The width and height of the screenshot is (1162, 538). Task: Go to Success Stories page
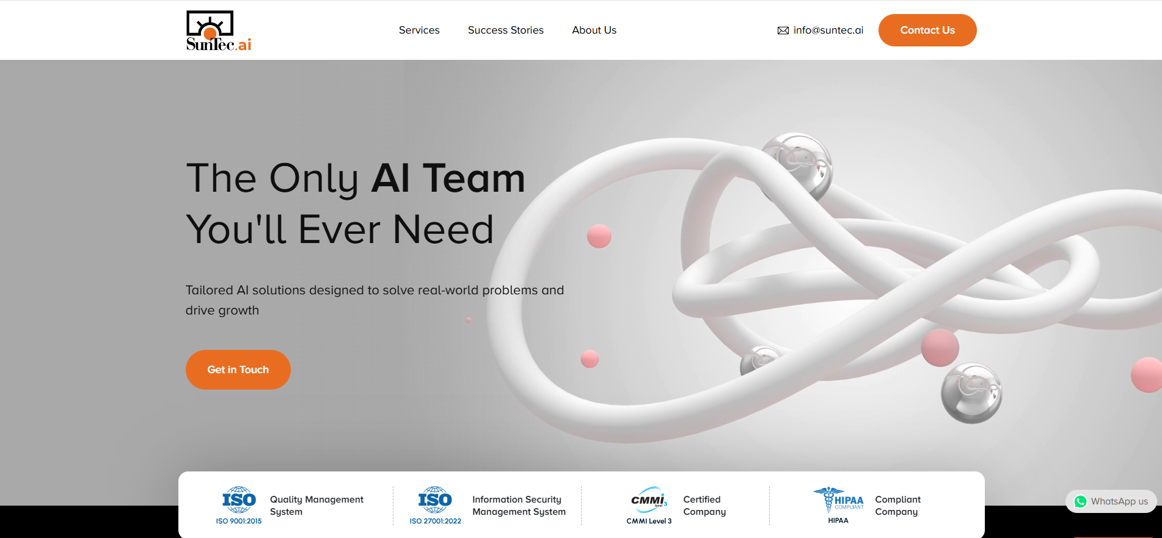(505, 30)
